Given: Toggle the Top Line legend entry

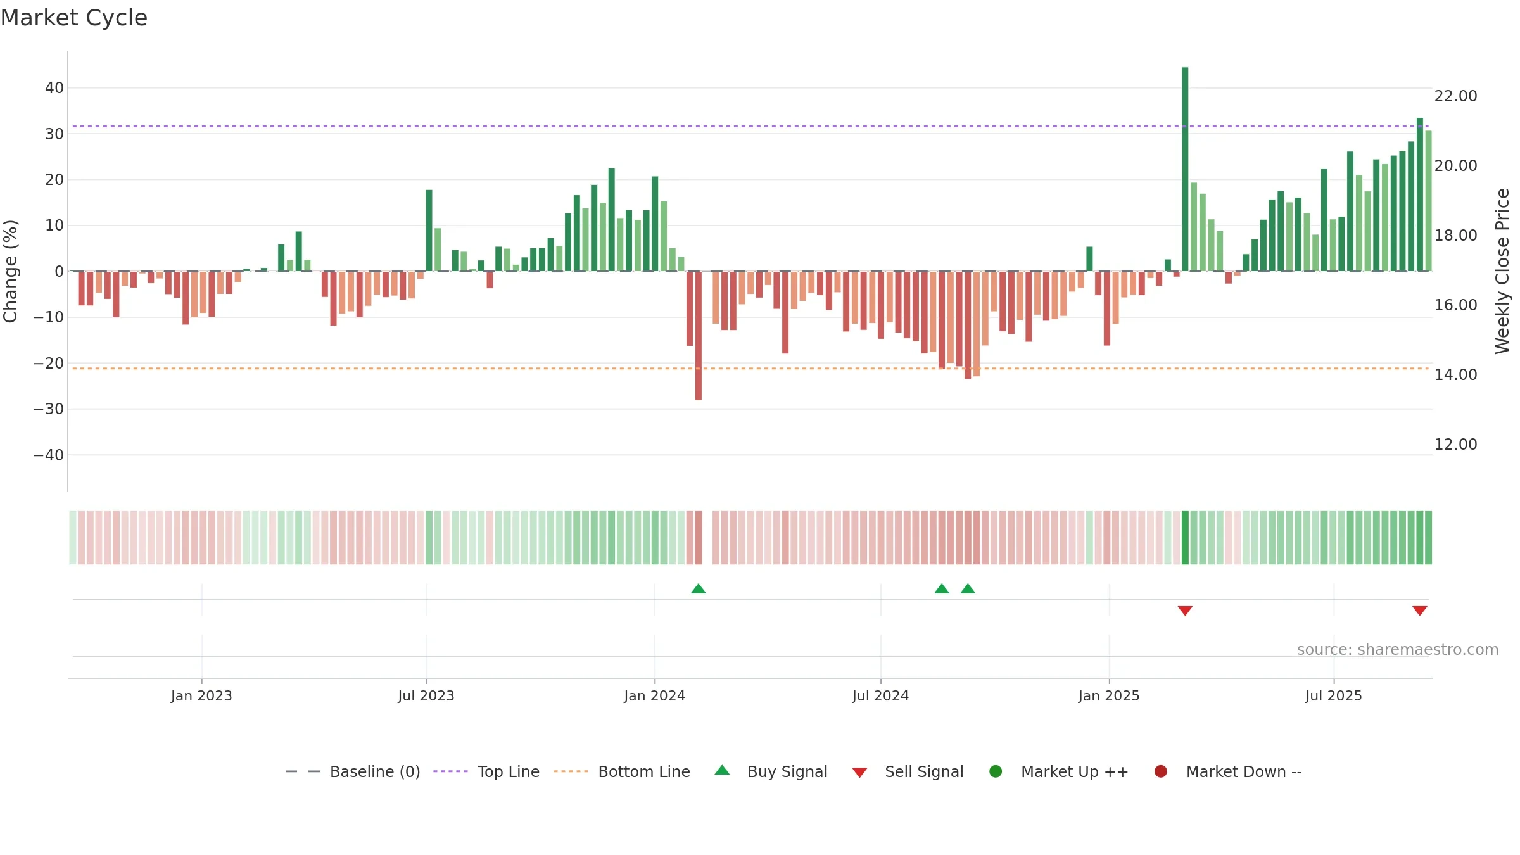Looking at the screenshot, I should tap(486, 771).
